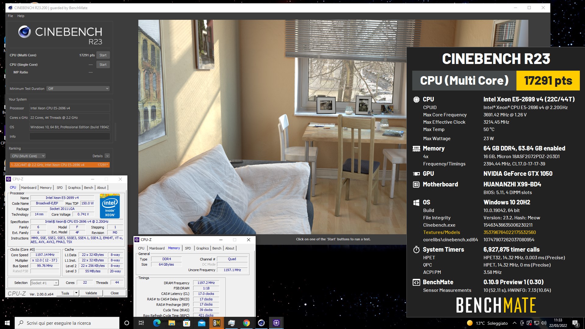The image size is (585, 329).
Task: Click the 17291 pts score badge
Action: click(548, 81)
